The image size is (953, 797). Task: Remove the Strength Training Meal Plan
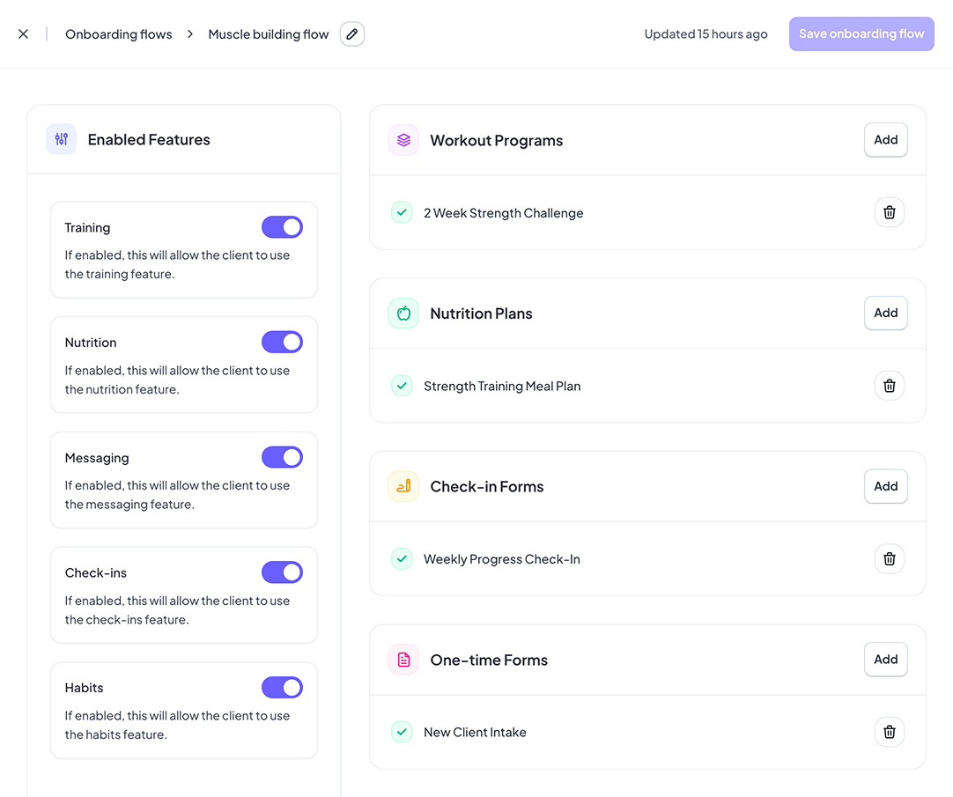click(889, 386)
